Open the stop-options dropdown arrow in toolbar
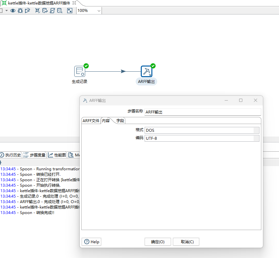 click(x=6, y=11)
